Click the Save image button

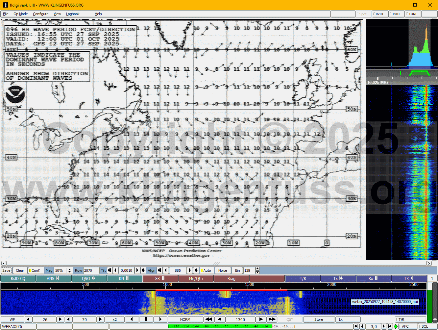click(6, 270)
